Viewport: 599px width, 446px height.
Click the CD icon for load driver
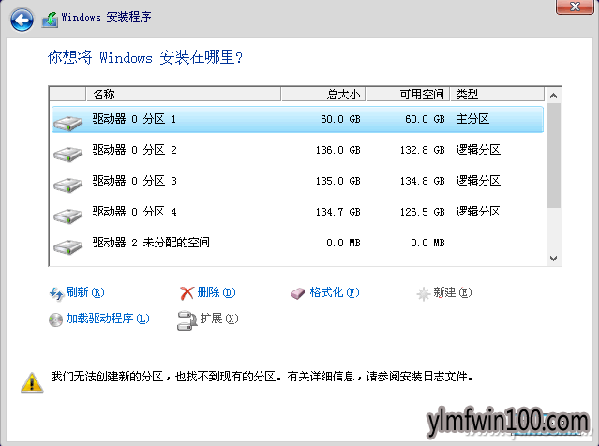tap(55, 320)
